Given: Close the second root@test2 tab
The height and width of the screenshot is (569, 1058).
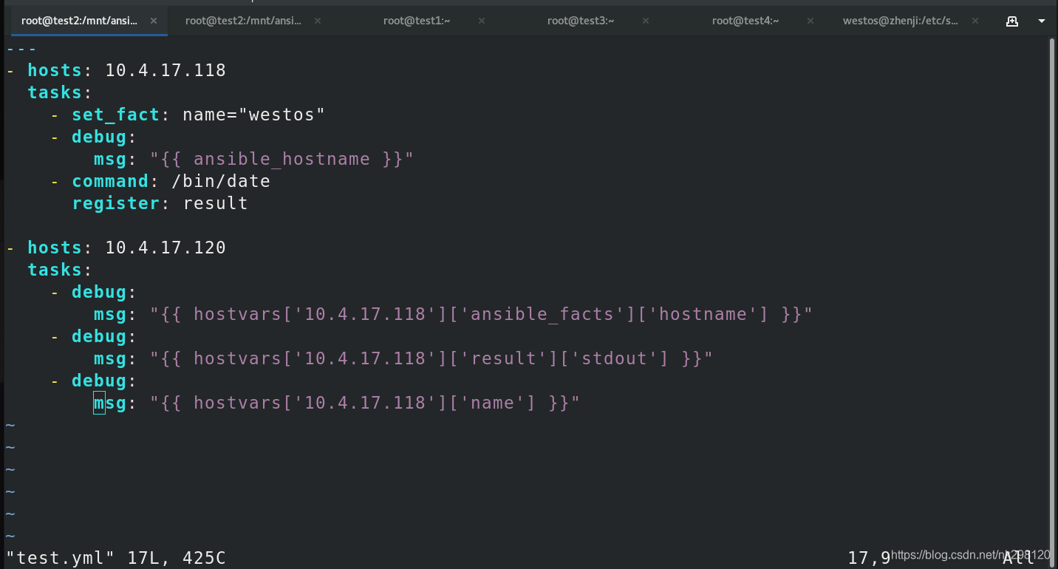Looking at the screenshot, I should click(x=318, y=21).
